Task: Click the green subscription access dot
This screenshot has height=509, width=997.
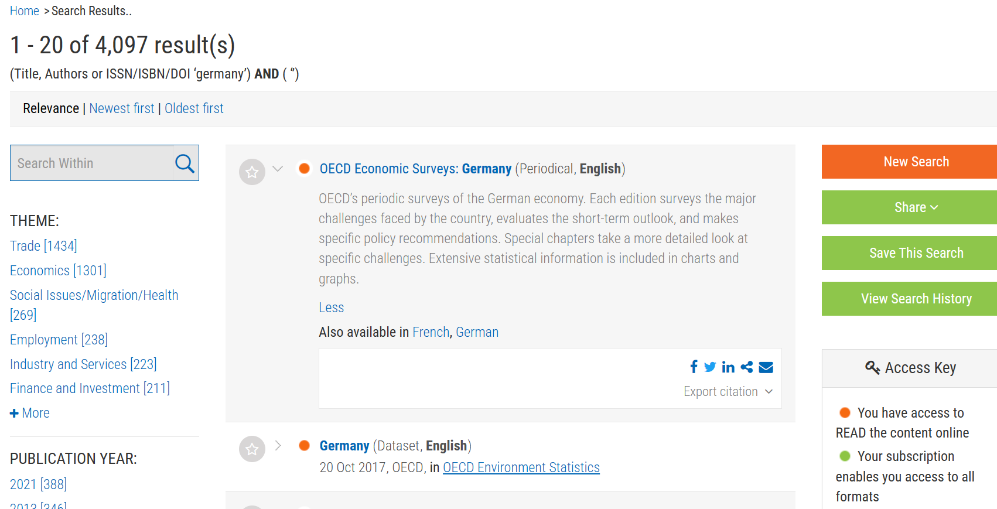Action: coord(845,456)
